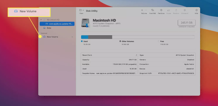The width and height of the screenshot is (218, 106).
Task: Click the External section header
Action: coord(44,33)
